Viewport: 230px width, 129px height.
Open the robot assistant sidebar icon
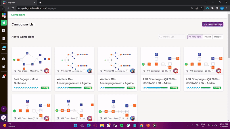4,59
